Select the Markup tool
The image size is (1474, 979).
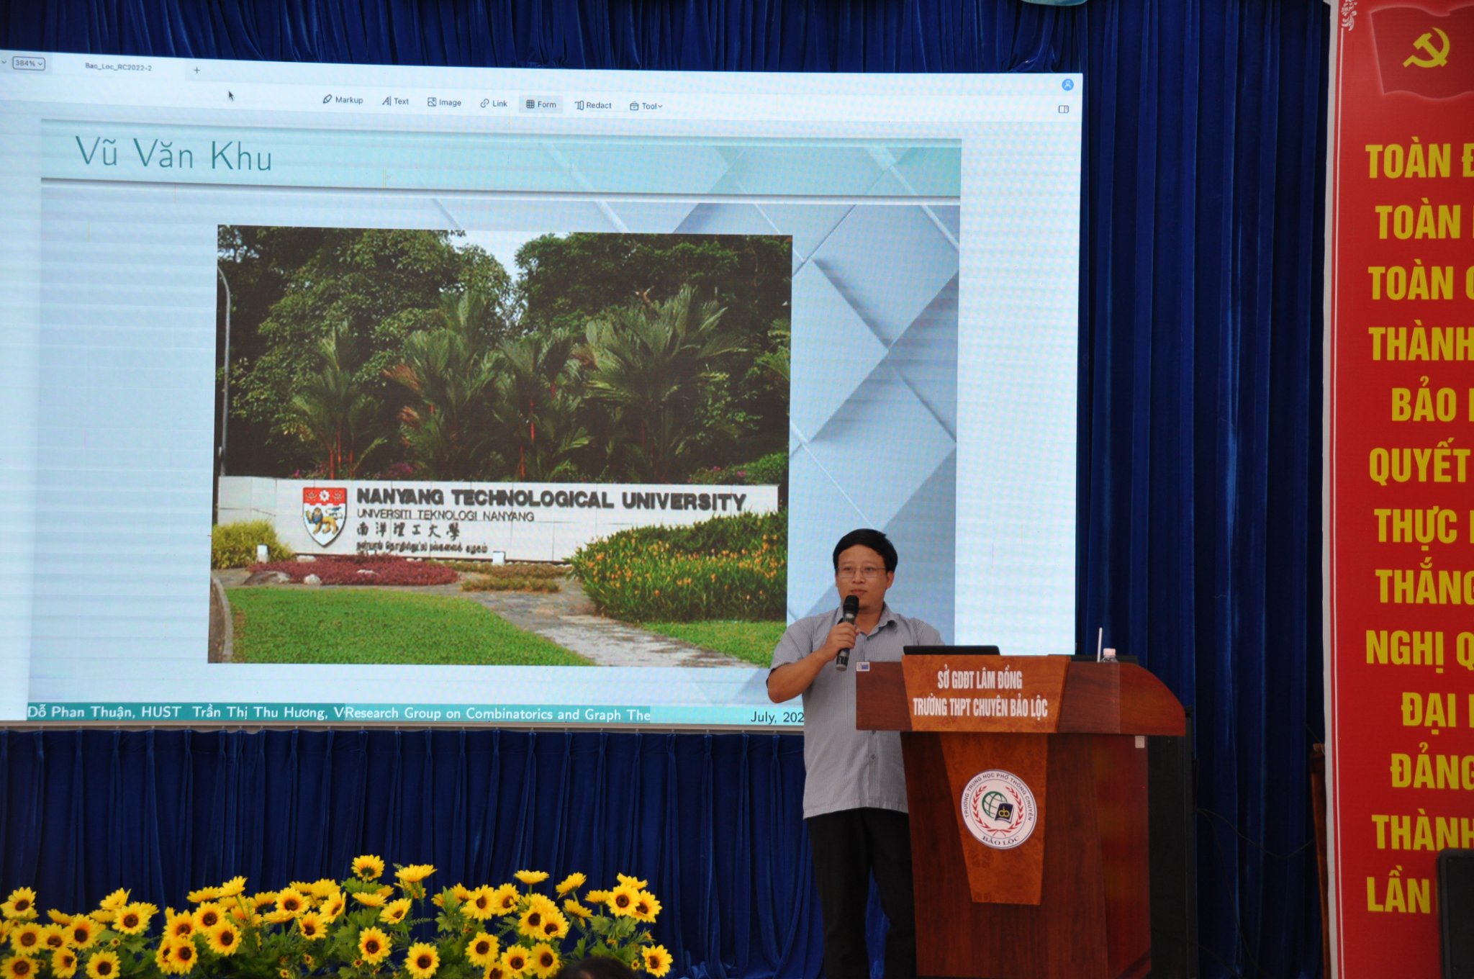343,99
